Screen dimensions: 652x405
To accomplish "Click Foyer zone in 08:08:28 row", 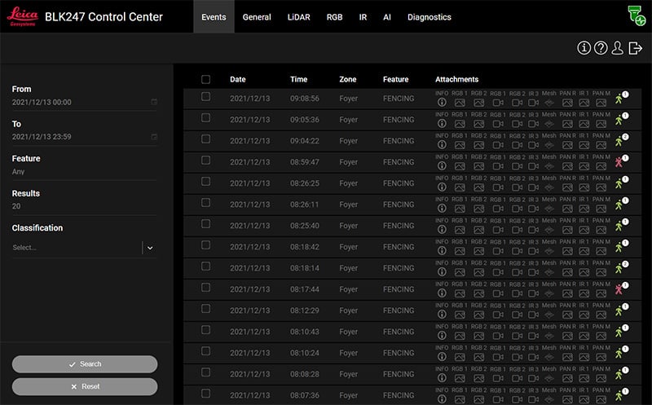I will [x=349, y=374].
